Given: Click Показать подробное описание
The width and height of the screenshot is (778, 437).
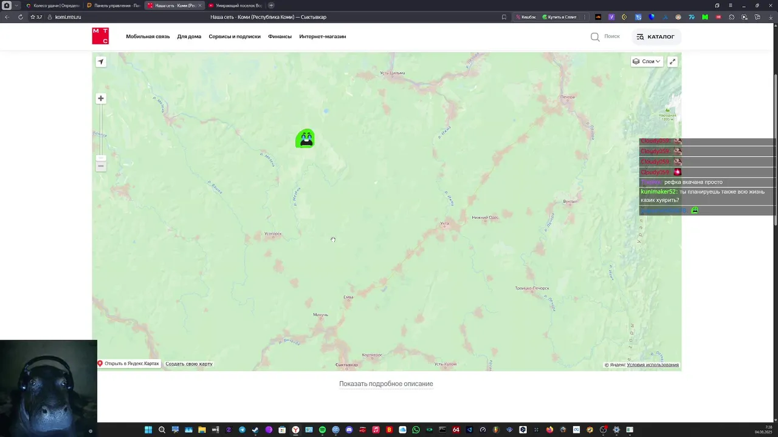Looking at the screenshot, I should pos(386,384).
